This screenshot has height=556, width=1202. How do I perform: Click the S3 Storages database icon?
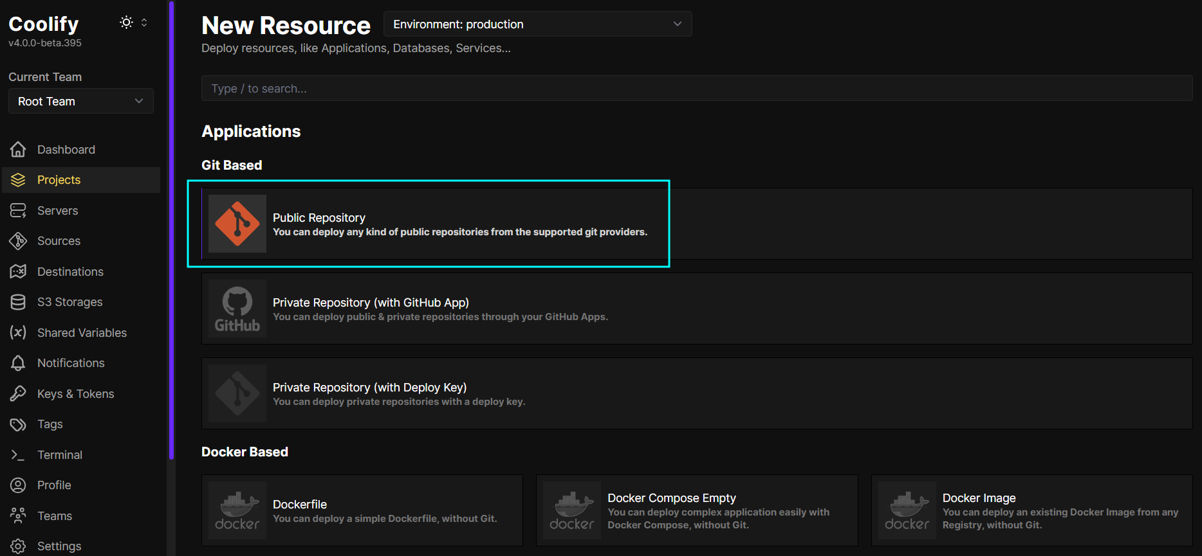click(x=18, y=302)
